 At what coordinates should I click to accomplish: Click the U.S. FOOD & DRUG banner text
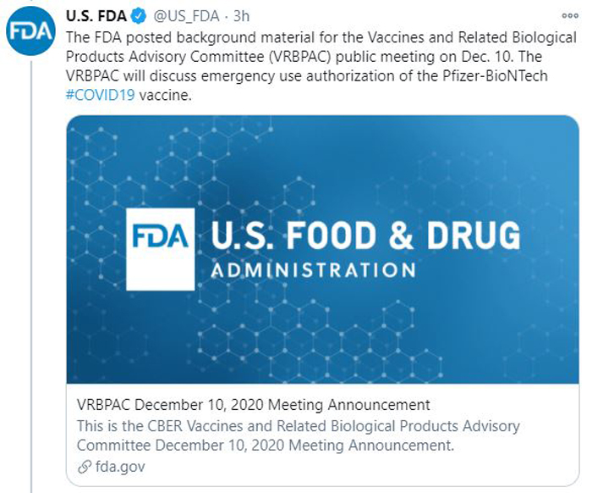click(365, 235)
